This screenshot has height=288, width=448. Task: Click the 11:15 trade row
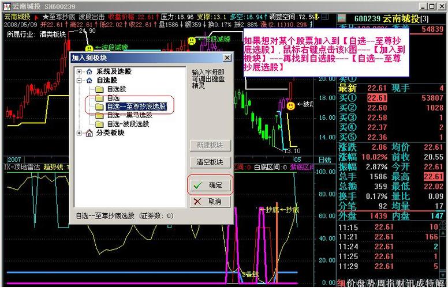coord(389,228)
